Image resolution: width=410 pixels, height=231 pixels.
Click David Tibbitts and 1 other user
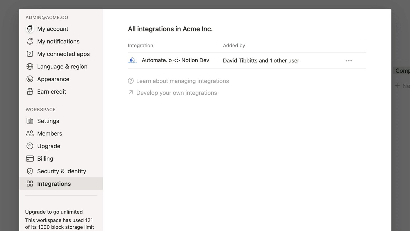pyautogui.click(x=261, y=60)
